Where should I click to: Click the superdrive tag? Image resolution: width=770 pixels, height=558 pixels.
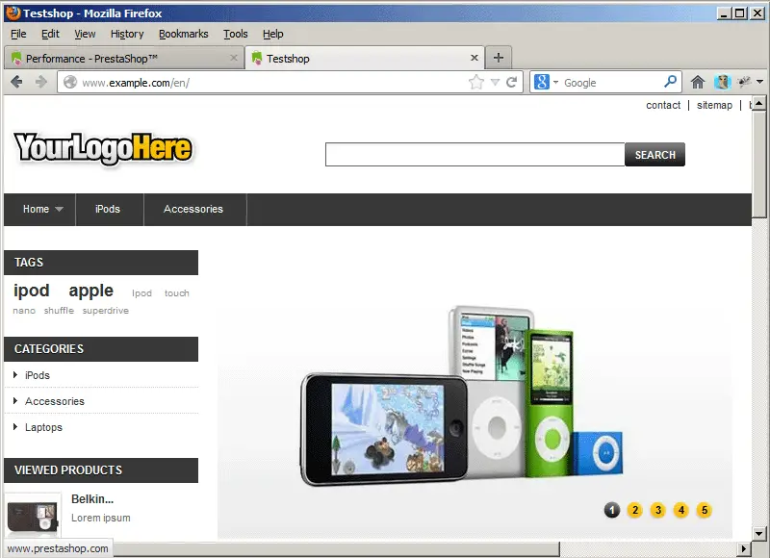tap(106, 311)
